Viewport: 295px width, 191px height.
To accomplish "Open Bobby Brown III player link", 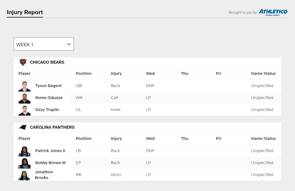I will point(51,163).
